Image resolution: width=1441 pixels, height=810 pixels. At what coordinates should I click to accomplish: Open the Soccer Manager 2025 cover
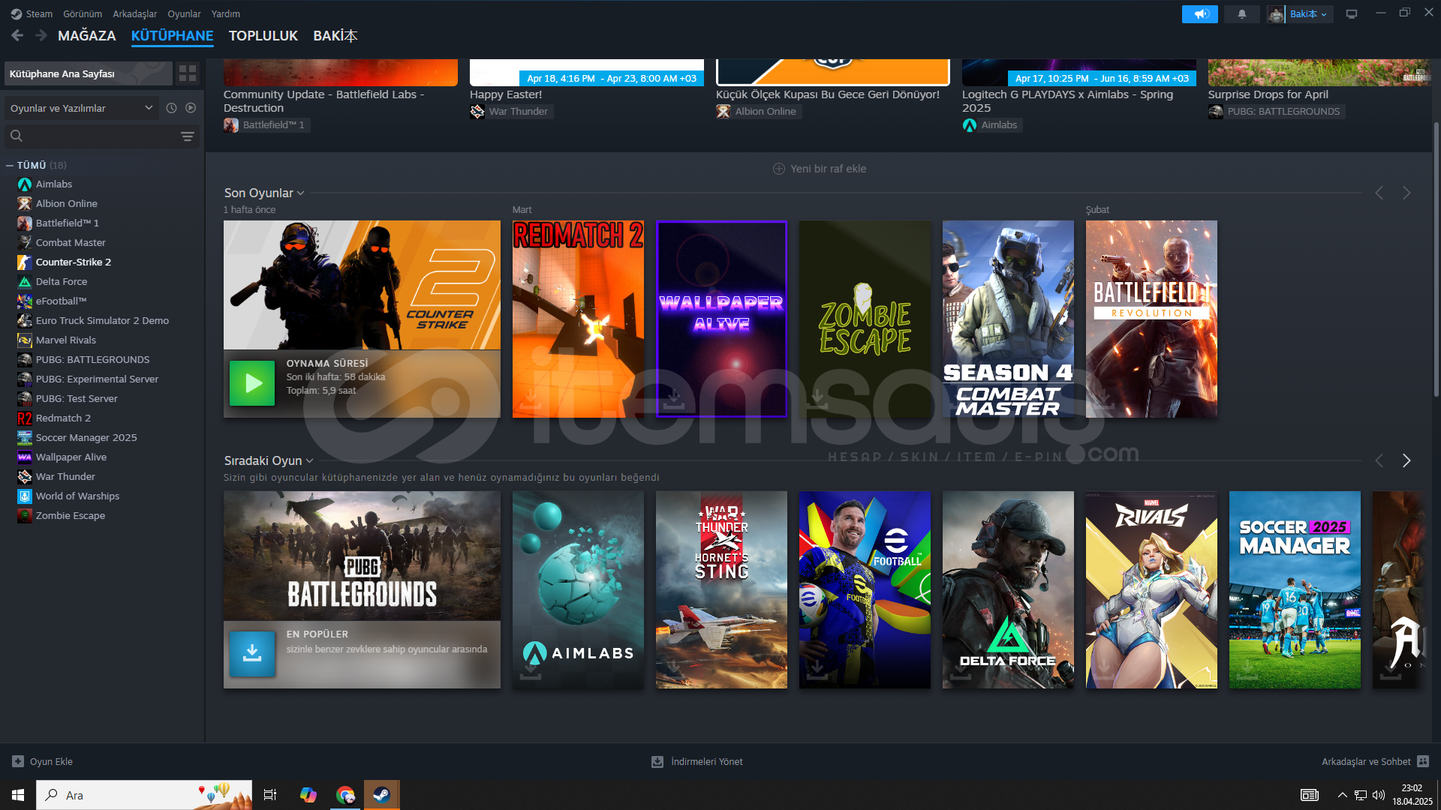1295,589
